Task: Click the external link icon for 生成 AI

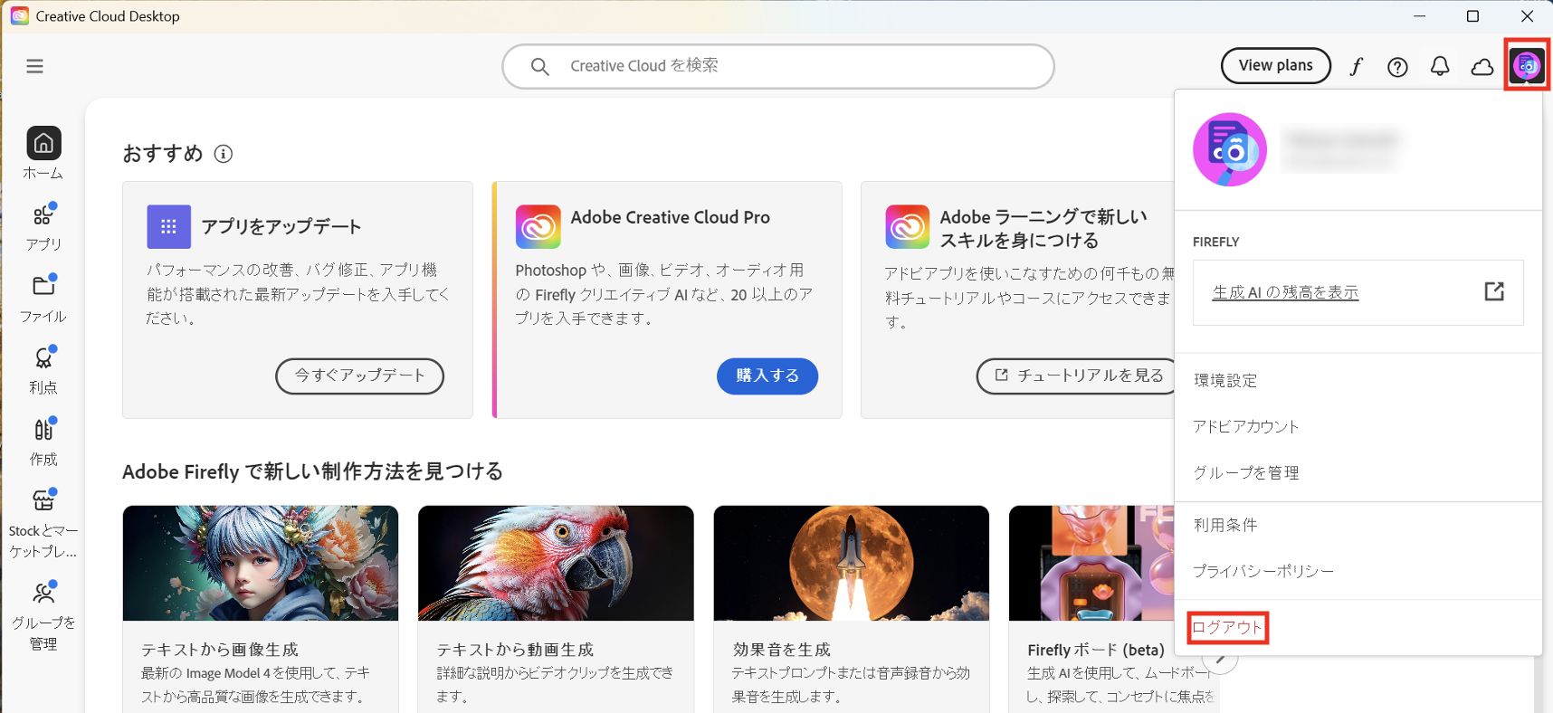Action: click(x=1494, y=291)
